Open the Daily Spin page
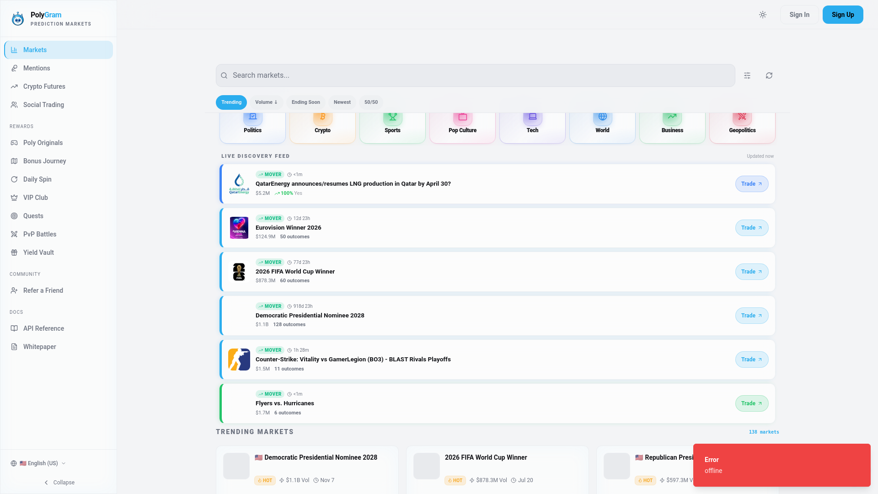The image size is (878, 494). click(59, 179)
